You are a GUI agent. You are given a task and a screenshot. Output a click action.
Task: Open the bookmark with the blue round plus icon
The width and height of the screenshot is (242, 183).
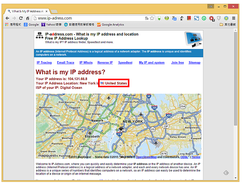(x=79, y=24)
